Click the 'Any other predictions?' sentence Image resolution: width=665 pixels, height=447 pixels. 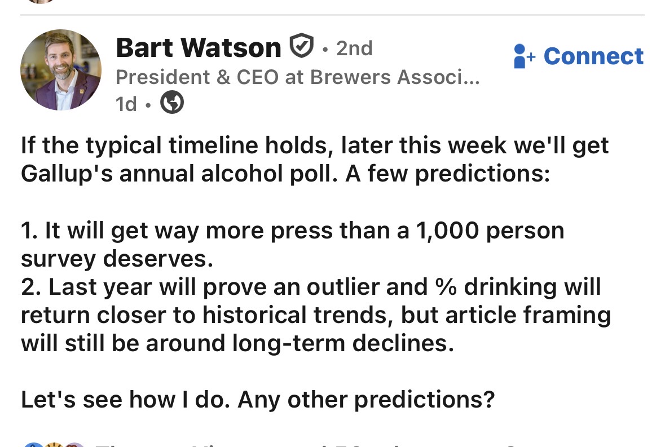tap(366, 400)
